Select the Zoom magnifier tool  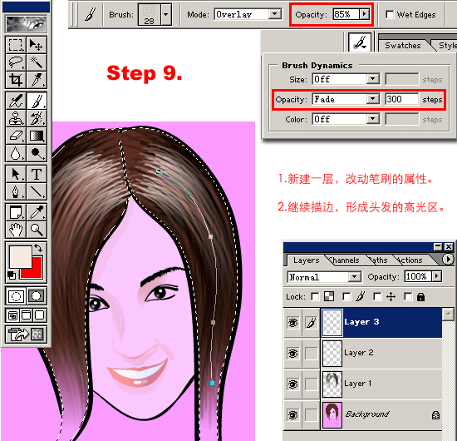click(x=37, y=230)
